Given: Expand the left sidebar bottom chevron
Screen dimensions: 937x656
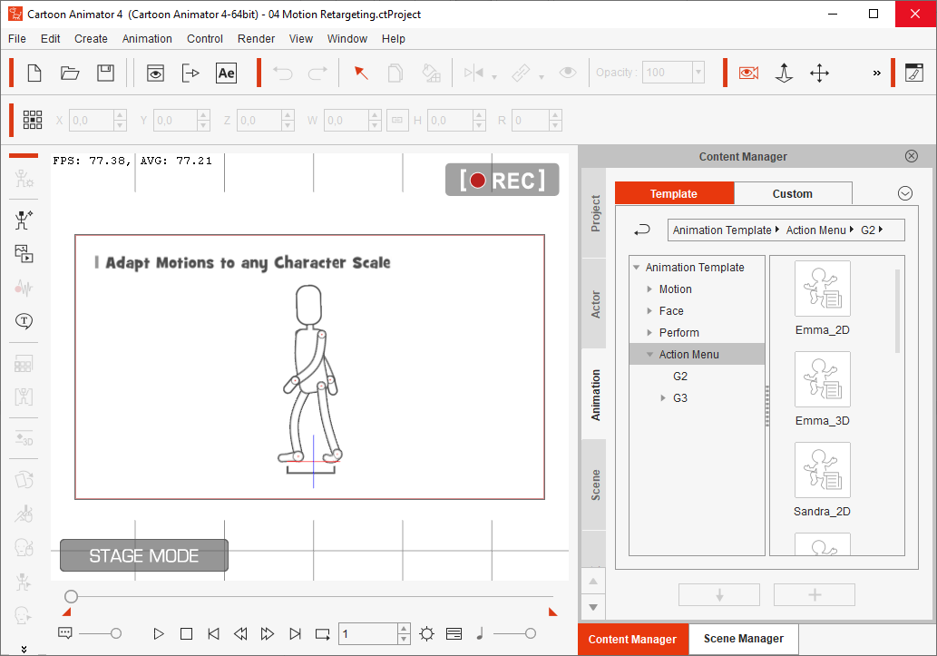Looking at the screenshot, I should [x=24, y=649].
